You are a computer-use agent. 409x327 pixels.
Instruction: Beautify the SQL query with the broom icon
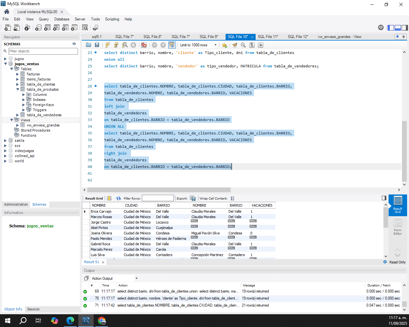(235, 45)
